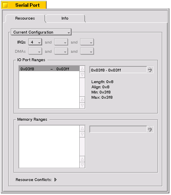Screen dimensions: 171x195
Task: Click the top up arrow of Memory Ranges scrollbar
Action: point(82,128)
